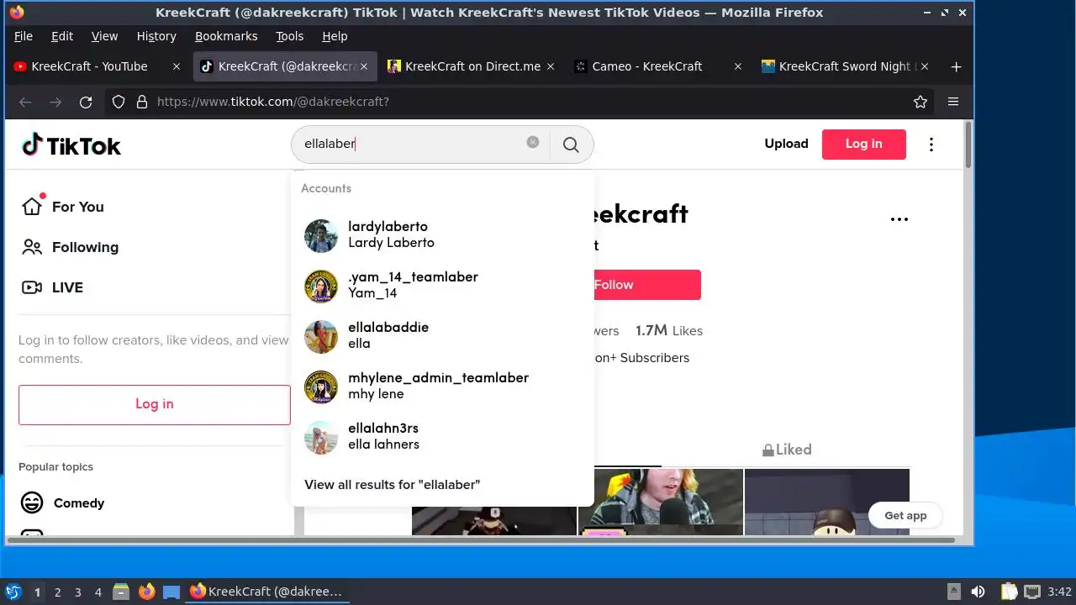Viewport: 1076px width, 605px height.
Task: Open the network tray icon
Action: tap(1032, 592)
